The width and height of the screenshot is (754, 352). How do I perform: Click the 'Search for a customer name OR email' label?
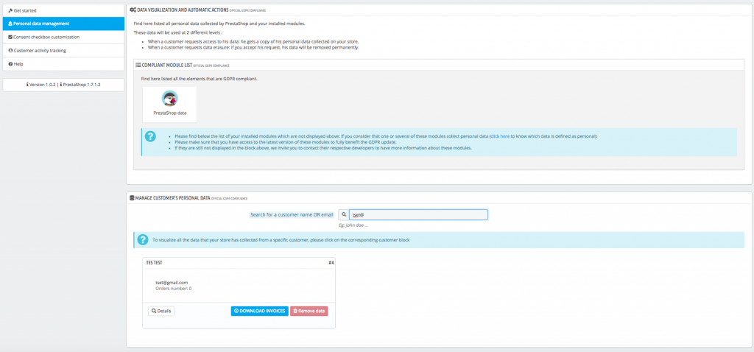click(292, 214)
